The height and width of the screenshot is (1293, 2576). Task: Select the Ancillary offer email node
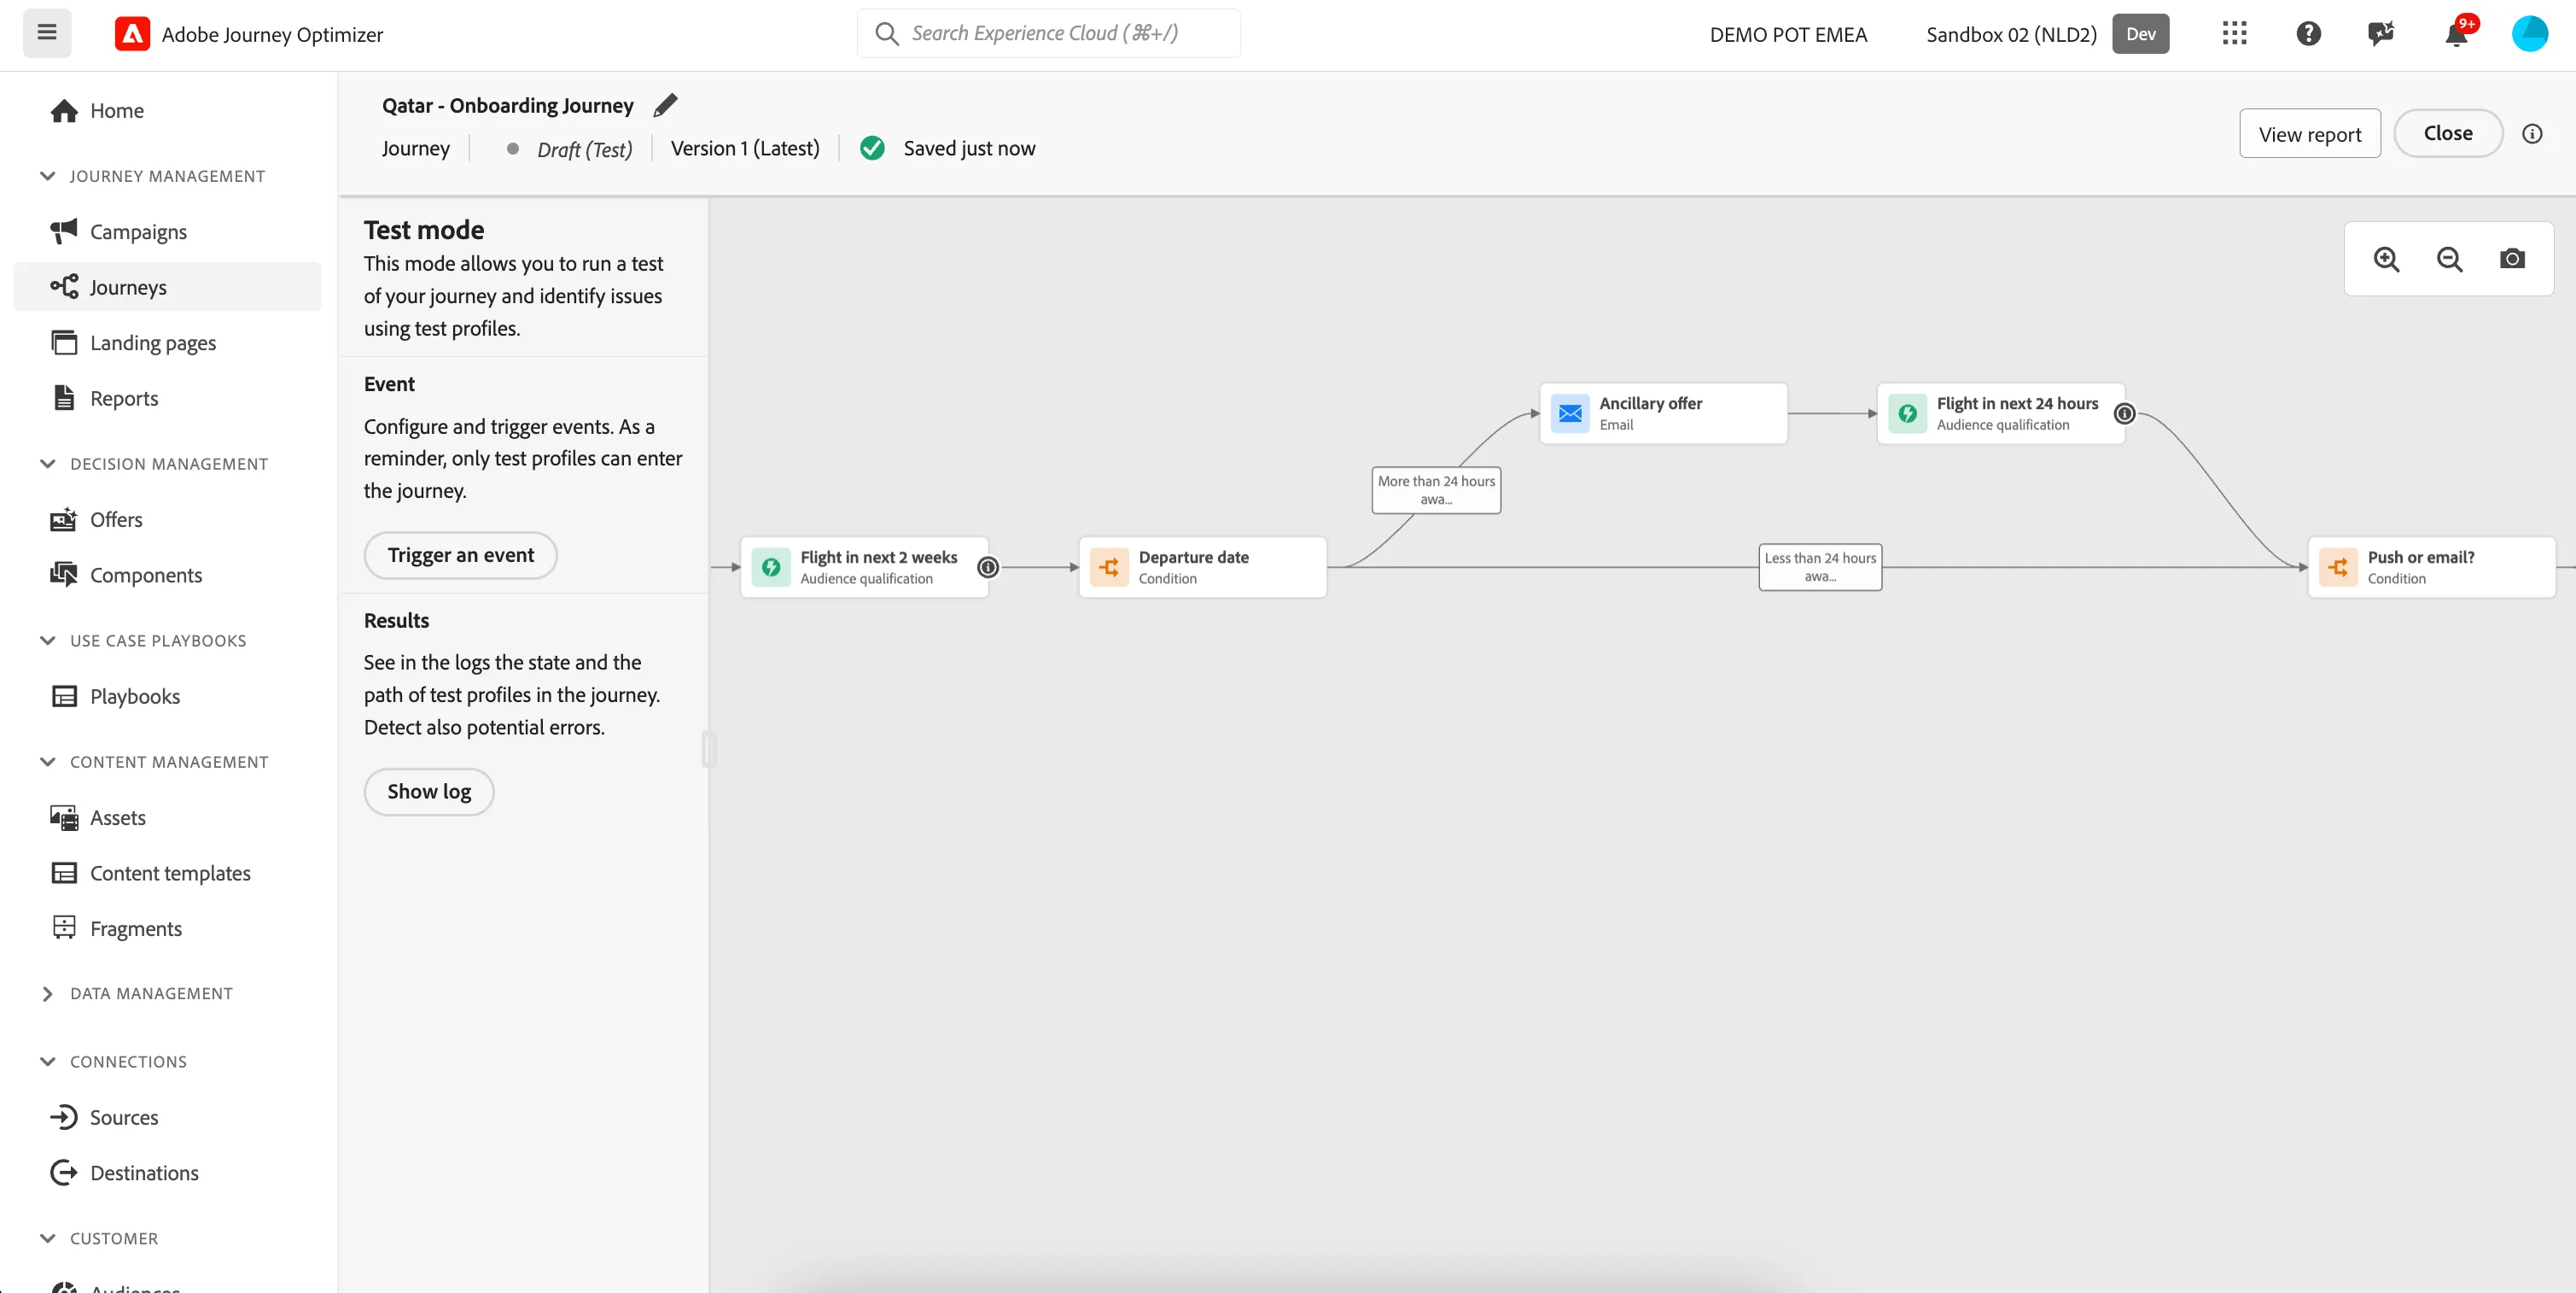click(1663, 413)
